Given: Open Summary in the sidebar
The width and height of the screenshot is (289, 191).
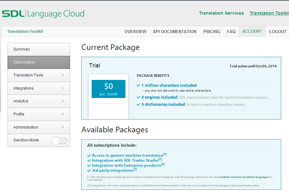Looking at the screenshot, I should point(39,49).
